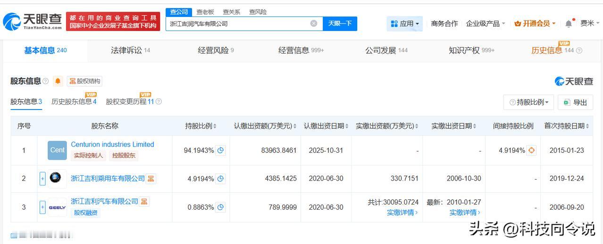603x244 pixels.
Task: Open the 应用 dropdown menu
Action: point(405,24)
